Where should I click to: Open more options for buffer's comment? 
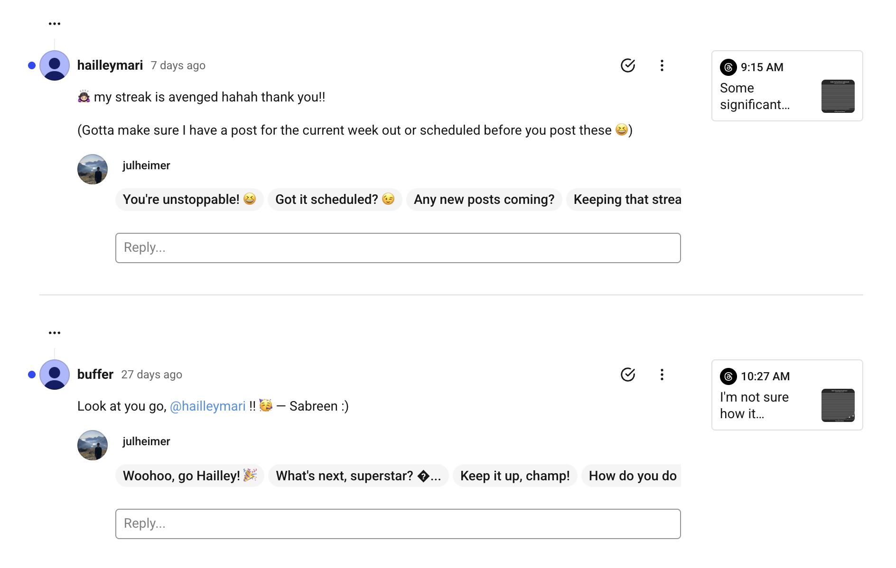(x=662, y=375)
